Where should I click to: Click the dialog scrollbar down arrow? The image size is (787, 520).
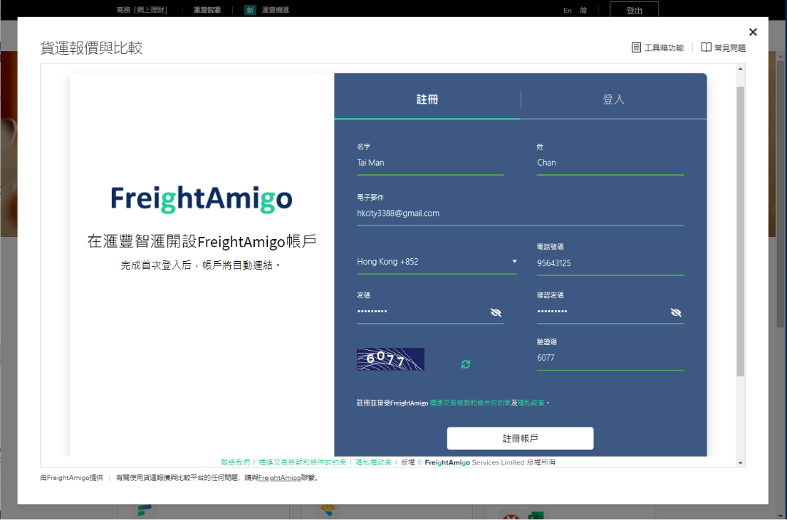(x=740, y=463)
